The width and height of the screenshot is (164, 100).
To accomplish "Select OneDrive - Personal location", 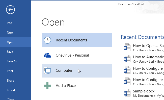I will tap(77, 55).
